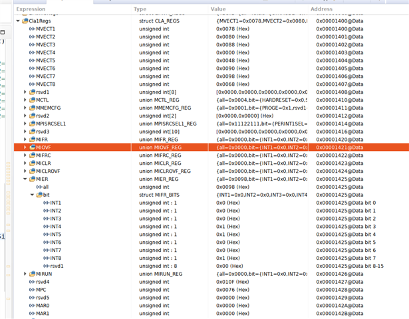This screenshot has height=319, width=409.
Task: Click type 'unsigned int[10]' of rsvd3
Action: pyautogui.click(x=159, y=132)
